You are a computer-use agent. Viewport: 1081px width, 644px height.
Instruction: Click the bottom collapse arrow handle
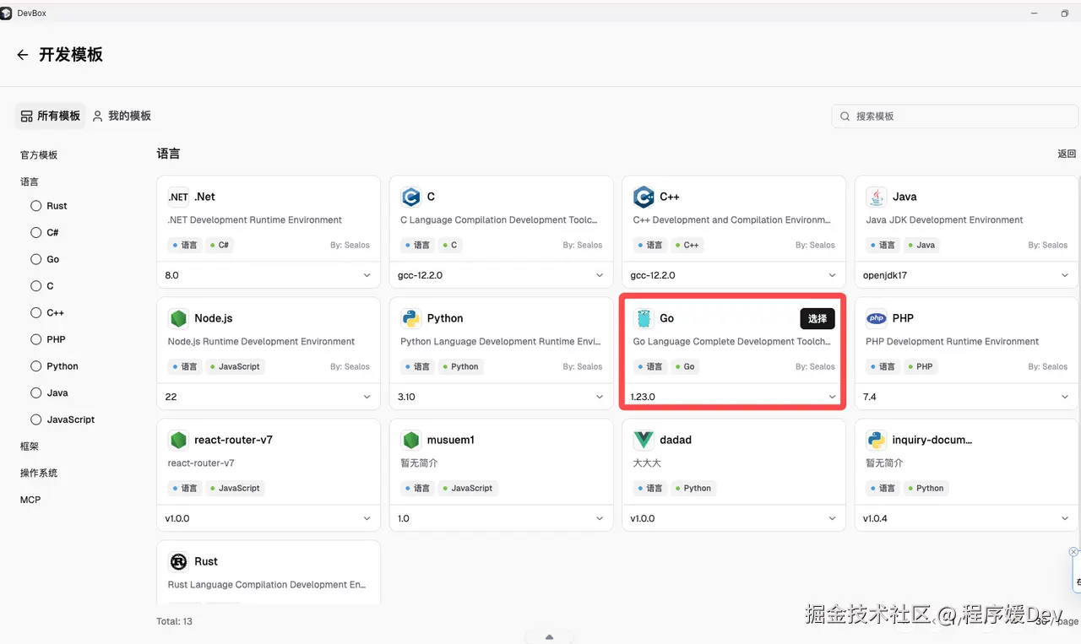tap(549, 636)
